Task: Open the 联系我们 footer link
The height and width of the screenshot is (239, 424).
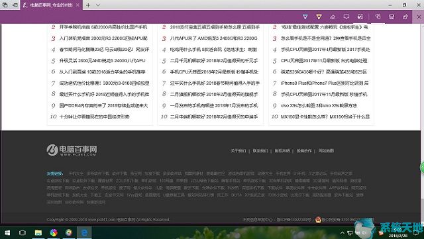Action: (260, 151)
